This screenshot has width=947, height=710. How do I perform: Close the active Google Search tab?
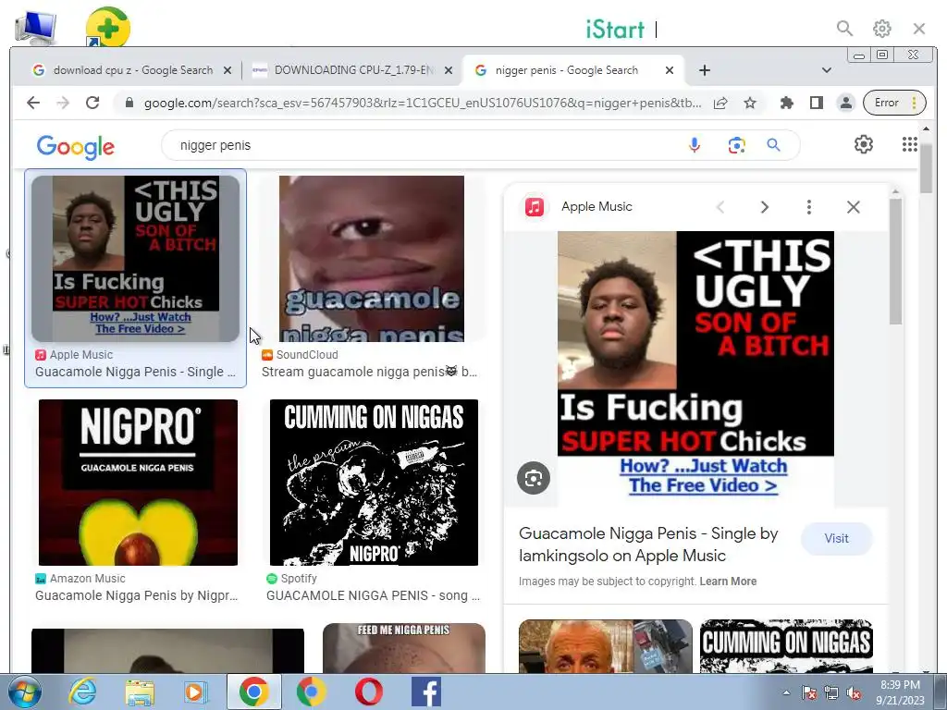670,70
